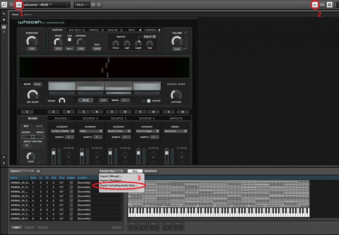Click the structure view icon circled as 1

click(19, 5)
